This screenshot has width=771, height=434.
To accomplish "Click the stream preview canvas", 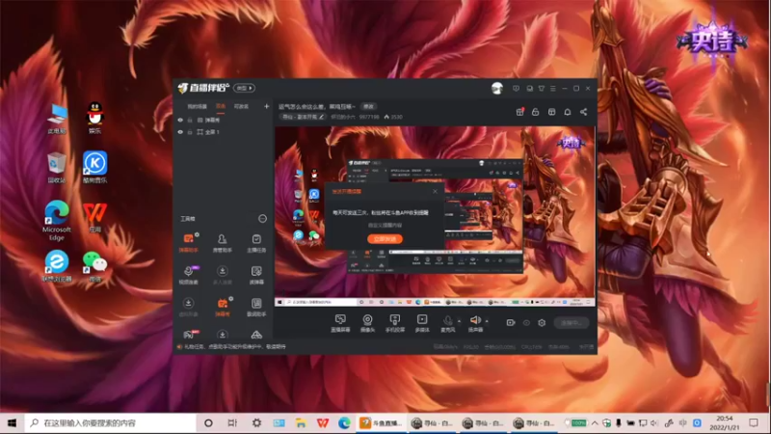I will pyautogui.click(x=435, y=216).
